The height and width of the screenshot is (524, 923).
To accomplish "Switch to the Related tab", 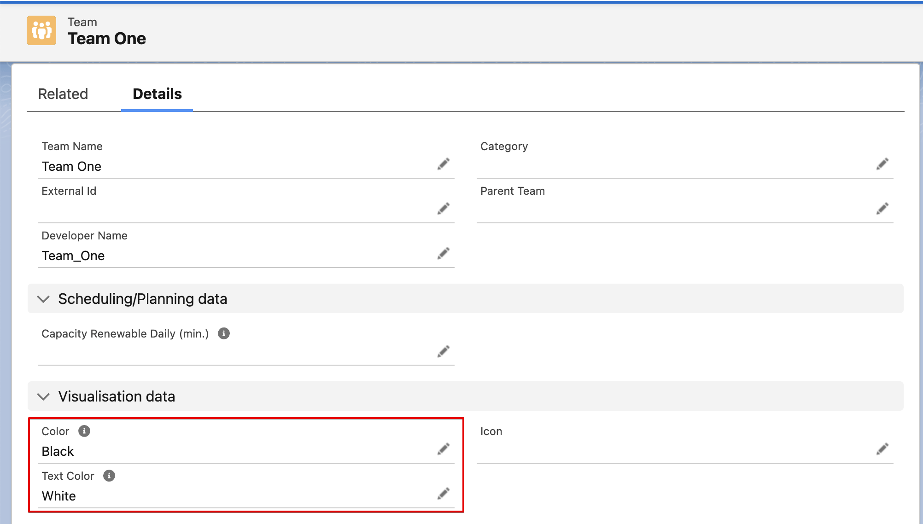I will pyautogui.click(x=63, y=94).
